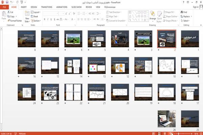Open the Select dropdown in Editing

tap(185, 21)
